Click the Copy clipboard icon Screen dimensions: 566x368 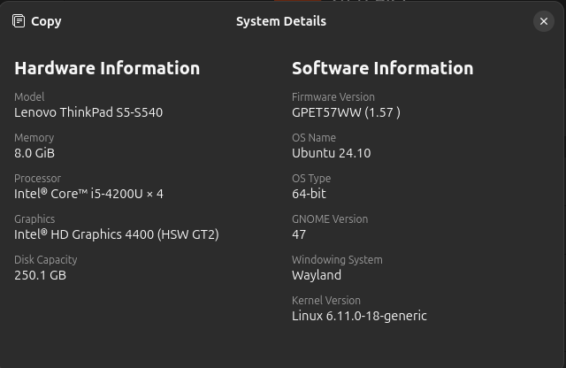click(19, 21)
